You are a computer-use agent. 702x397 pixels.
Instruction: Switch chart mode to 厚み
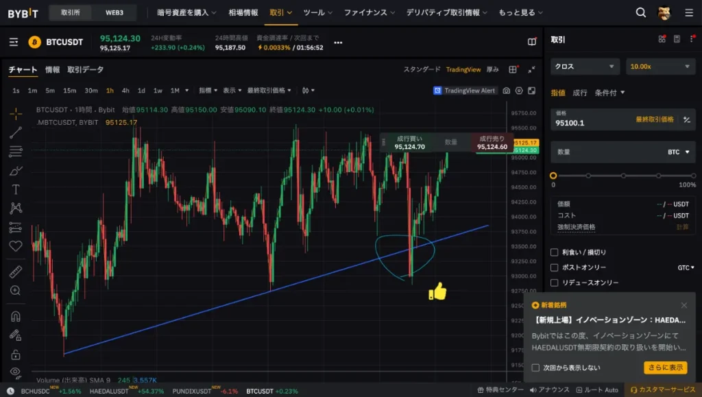coord(492,69)
